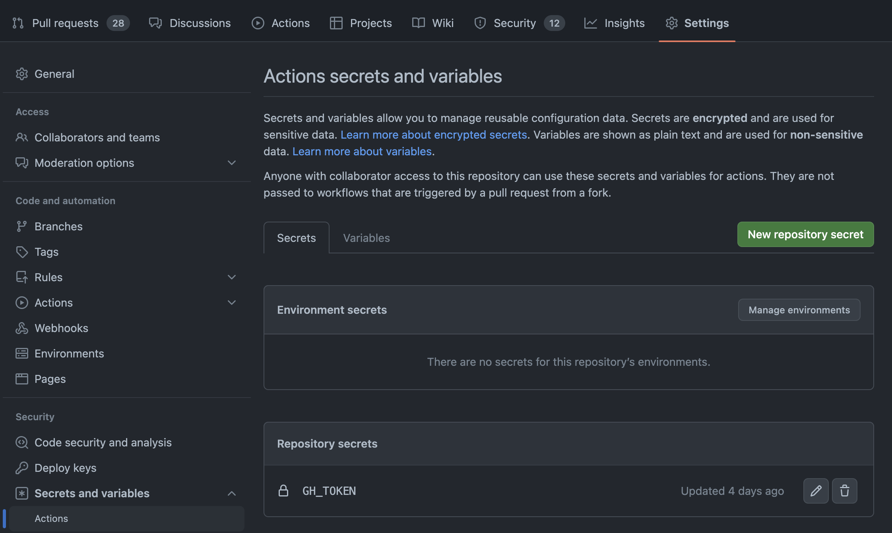The width and height of the screenshot is (892, 533).
Task: Expand the Rules section chevron
Action: click(232, 277)
